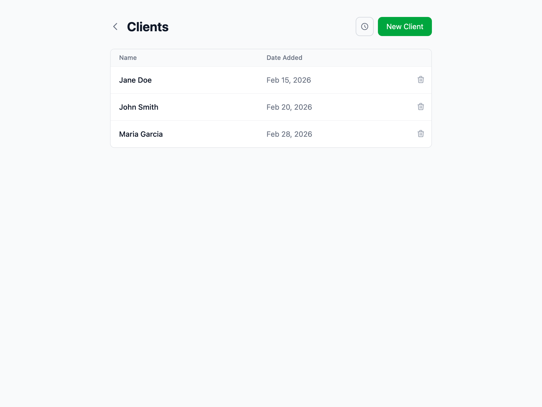This screenshot has height=407, width=542.
Task: Select the Feb 20, 2026 date cell
Action: coord(289,107)
